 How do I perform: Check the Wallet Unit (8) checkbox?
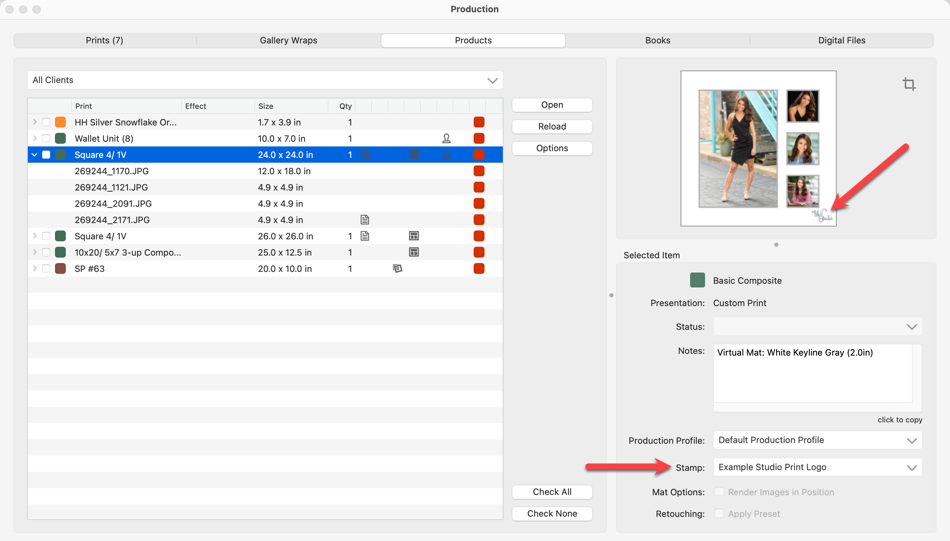[x=46, y=139]
